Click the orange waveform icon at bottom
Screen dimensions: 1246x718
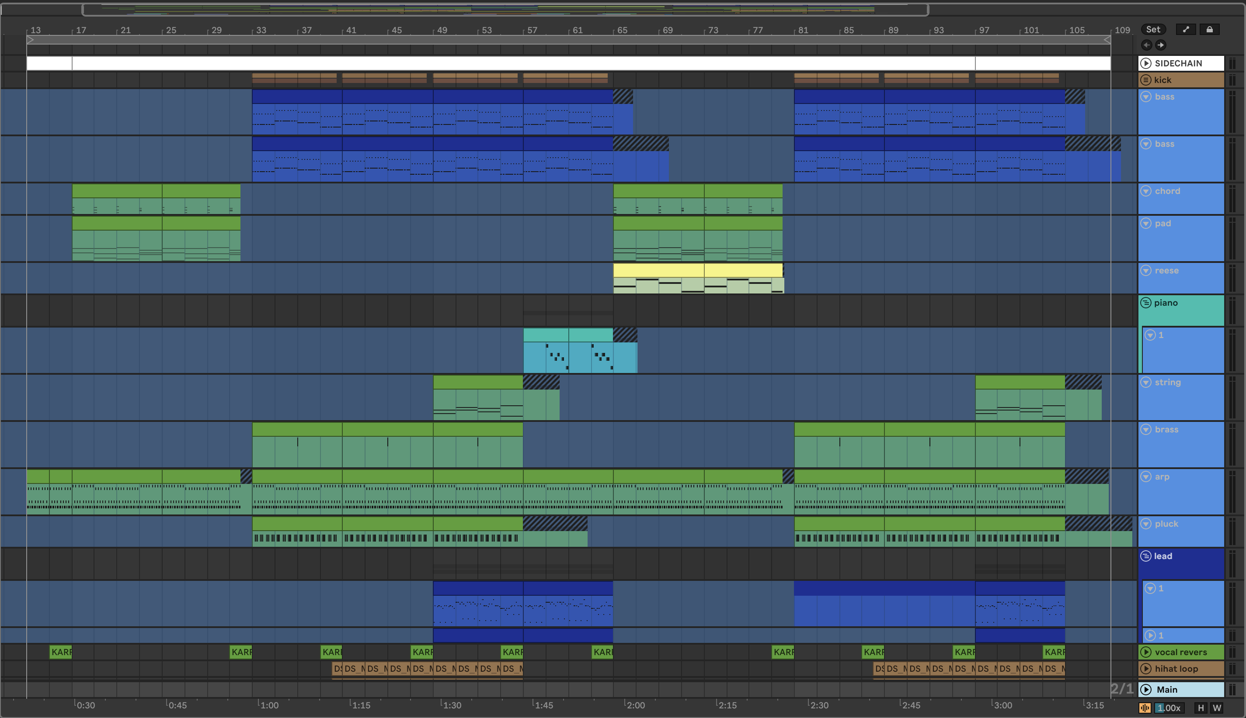[x=1145, y=708]
